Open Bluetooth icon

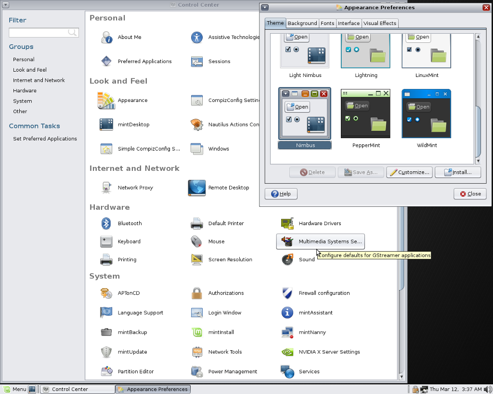coord(106,223)
